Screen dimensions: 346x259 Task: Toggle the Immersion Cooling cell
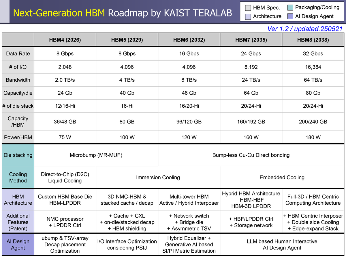(158, 177)
